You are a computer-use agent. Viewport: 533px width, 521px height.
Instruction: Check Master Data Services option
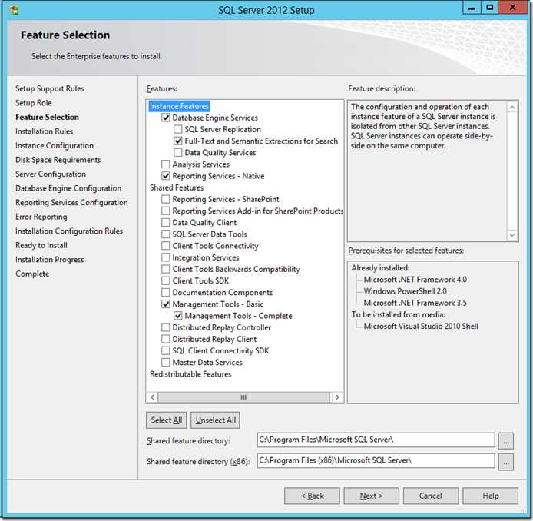[166, 362]
